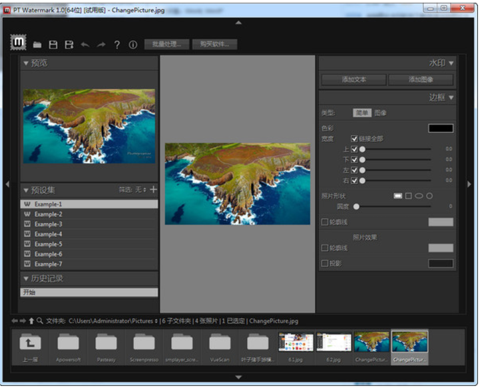Select preset Example-2

coord(89,214)
